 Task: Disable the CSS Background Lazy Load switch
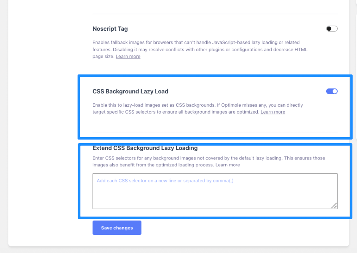coord(331,91)
